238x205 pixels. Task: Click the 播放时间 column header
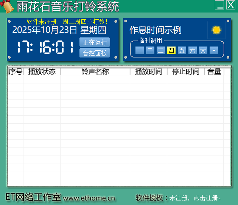click(x=148, y=71)
